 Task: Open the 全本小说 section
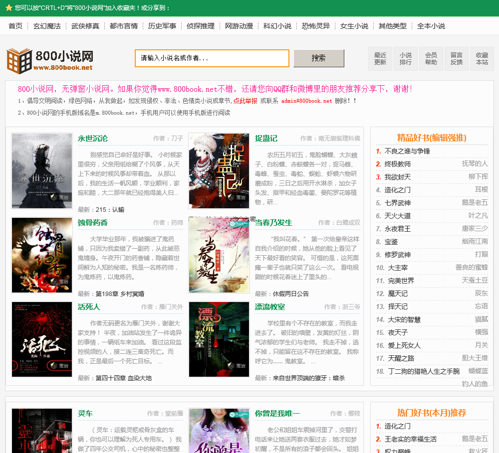click(x=431, y=26)
